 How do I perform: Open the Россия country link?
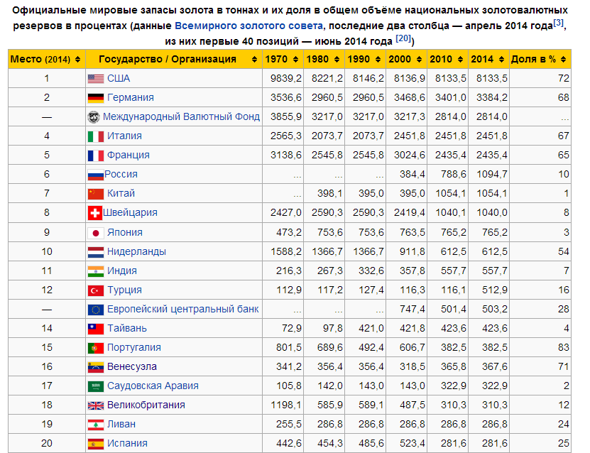click(121, 174)
